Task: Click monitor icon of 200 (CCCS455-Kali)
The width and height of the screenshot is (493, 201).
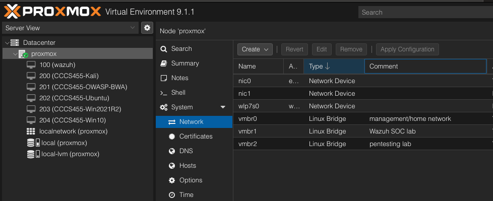Action: [x=31, y=76]
